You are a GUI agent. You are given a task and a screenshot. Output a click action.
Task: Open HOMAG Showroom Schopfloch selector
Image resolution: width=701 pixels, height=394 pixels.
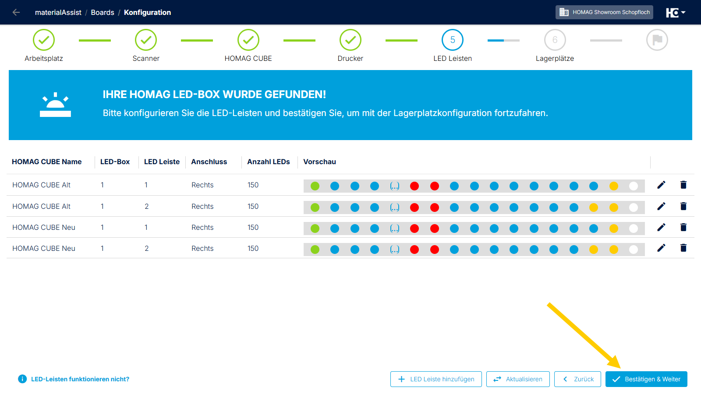(x=604, y=12)
